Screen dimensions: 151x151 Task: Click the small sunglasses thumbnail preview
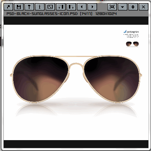click(132, 44)
